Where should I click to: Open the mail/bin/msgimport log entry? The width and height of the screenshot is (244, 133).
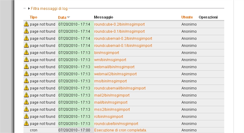pos(111,102)
